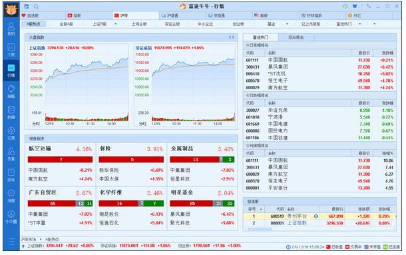
Task: Click the refresh icon in title bar
Action: point(345,6)
